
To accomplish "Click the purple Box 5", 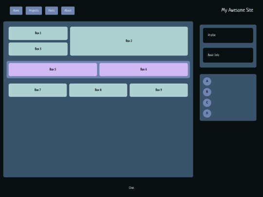I will pos(53,70).
